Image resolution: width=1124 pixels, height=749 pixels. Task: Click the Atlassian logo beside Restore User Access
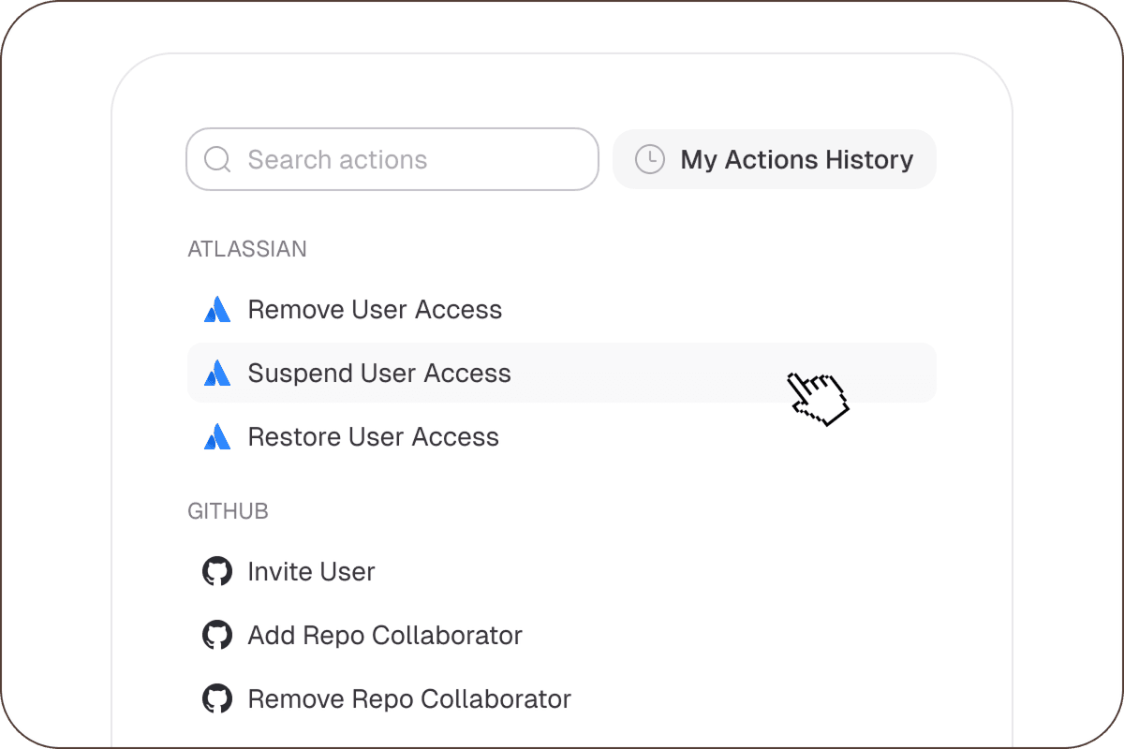coord(217,437)
